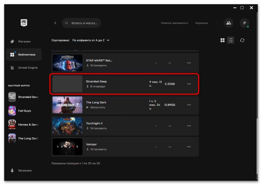Click the Torchlight II cover image
Viewport: 262px width, 185px height.
(67, 126)
